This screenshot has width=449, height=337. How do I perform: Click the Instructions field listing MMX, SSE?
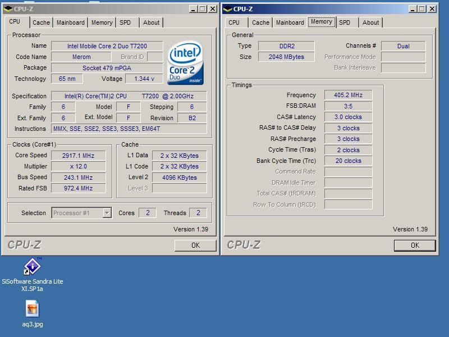click(129, 129)
